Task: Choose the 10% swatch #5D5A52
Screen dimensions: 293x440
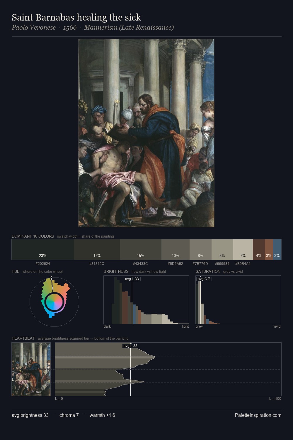Action: 176,250
